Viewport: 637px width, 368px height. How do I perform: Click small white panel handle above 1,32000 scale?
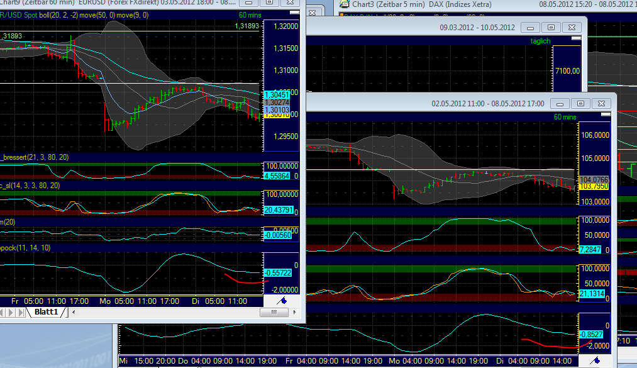294,13
